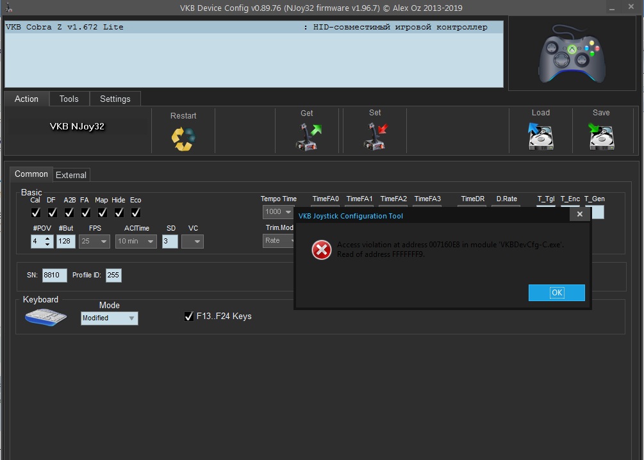The image size is (644, 460).
Task: Toggle the Hide checkbox
Action: coord(119,212)
